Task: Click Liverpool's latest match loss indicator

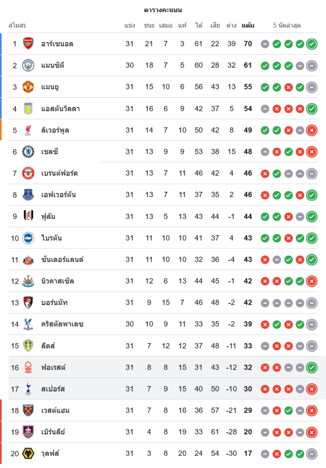Action: [x=311, y=130]
